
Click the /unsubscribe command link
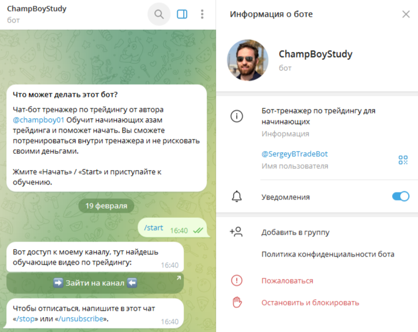(x=81, y=319)
